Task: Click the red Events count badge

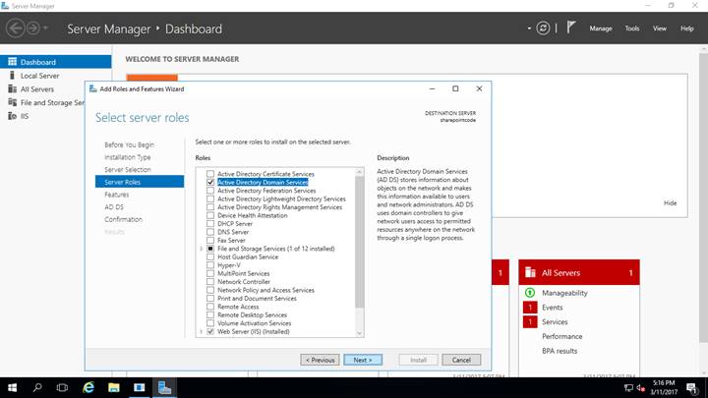Action: point(530,308)
